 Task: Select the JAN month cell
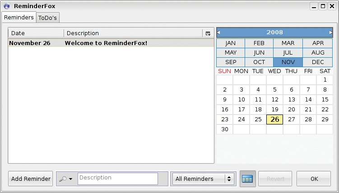(231, 43)
